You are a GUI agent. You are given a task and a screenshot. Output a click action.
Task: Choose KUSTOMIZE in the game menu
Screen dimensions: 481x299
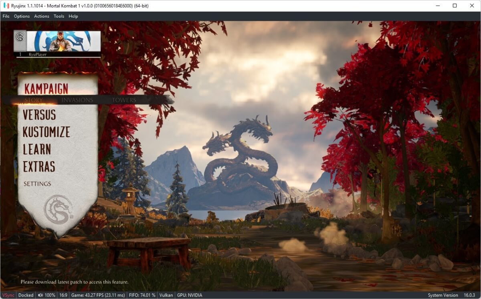point(46,132)
